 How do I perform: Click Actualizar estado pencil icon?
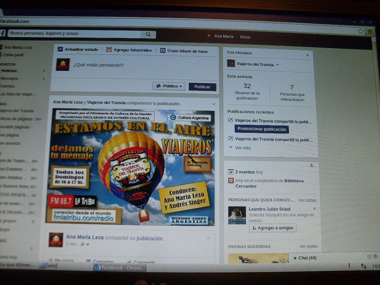tap(60, 49)
